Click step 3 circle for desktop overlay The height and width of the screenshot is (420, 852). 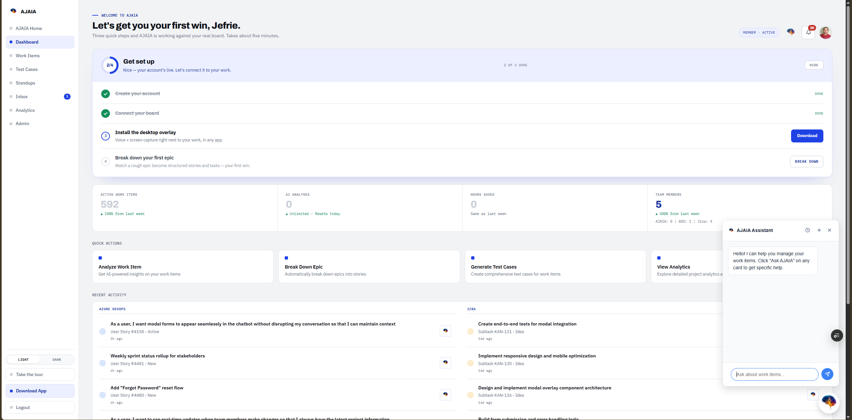click(x=106, y=136)
